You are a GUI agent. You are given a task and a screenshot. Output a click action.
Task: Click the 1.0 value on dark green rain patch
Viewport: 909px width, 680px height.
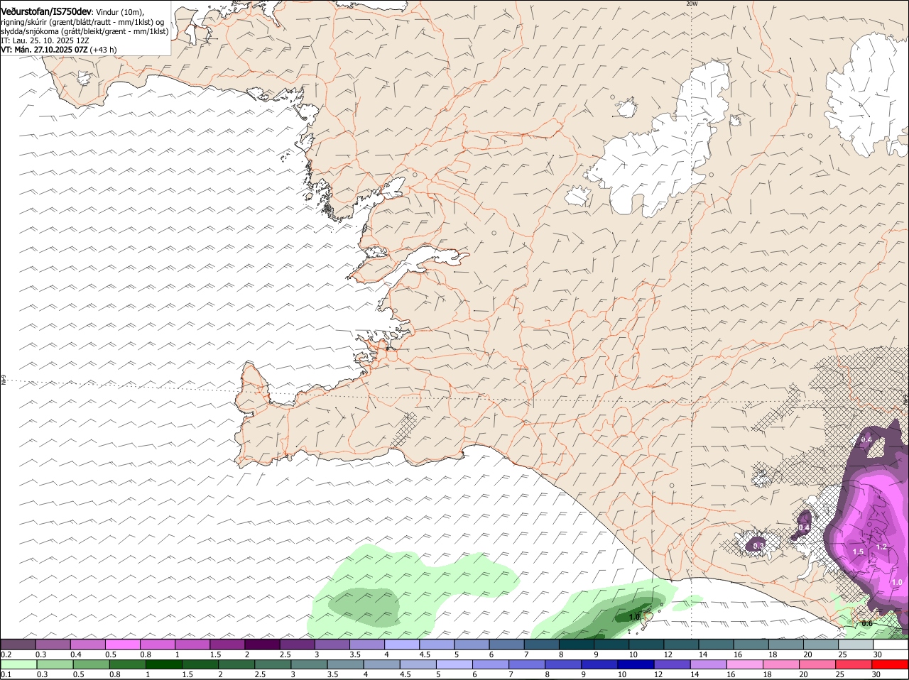click(635, 616)
